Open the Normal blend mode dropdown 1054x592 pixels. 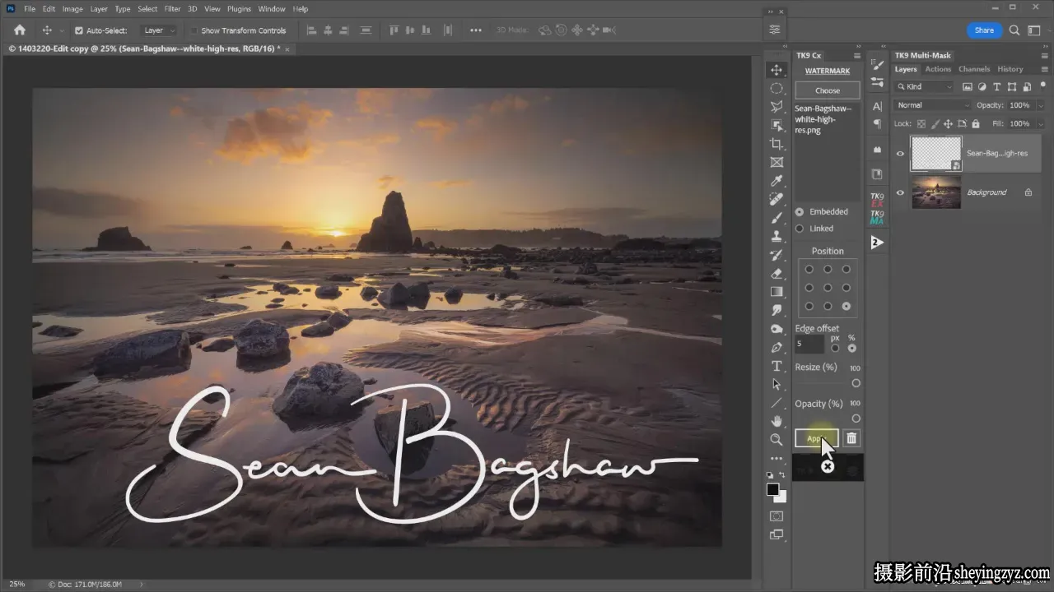pos(933,105)
